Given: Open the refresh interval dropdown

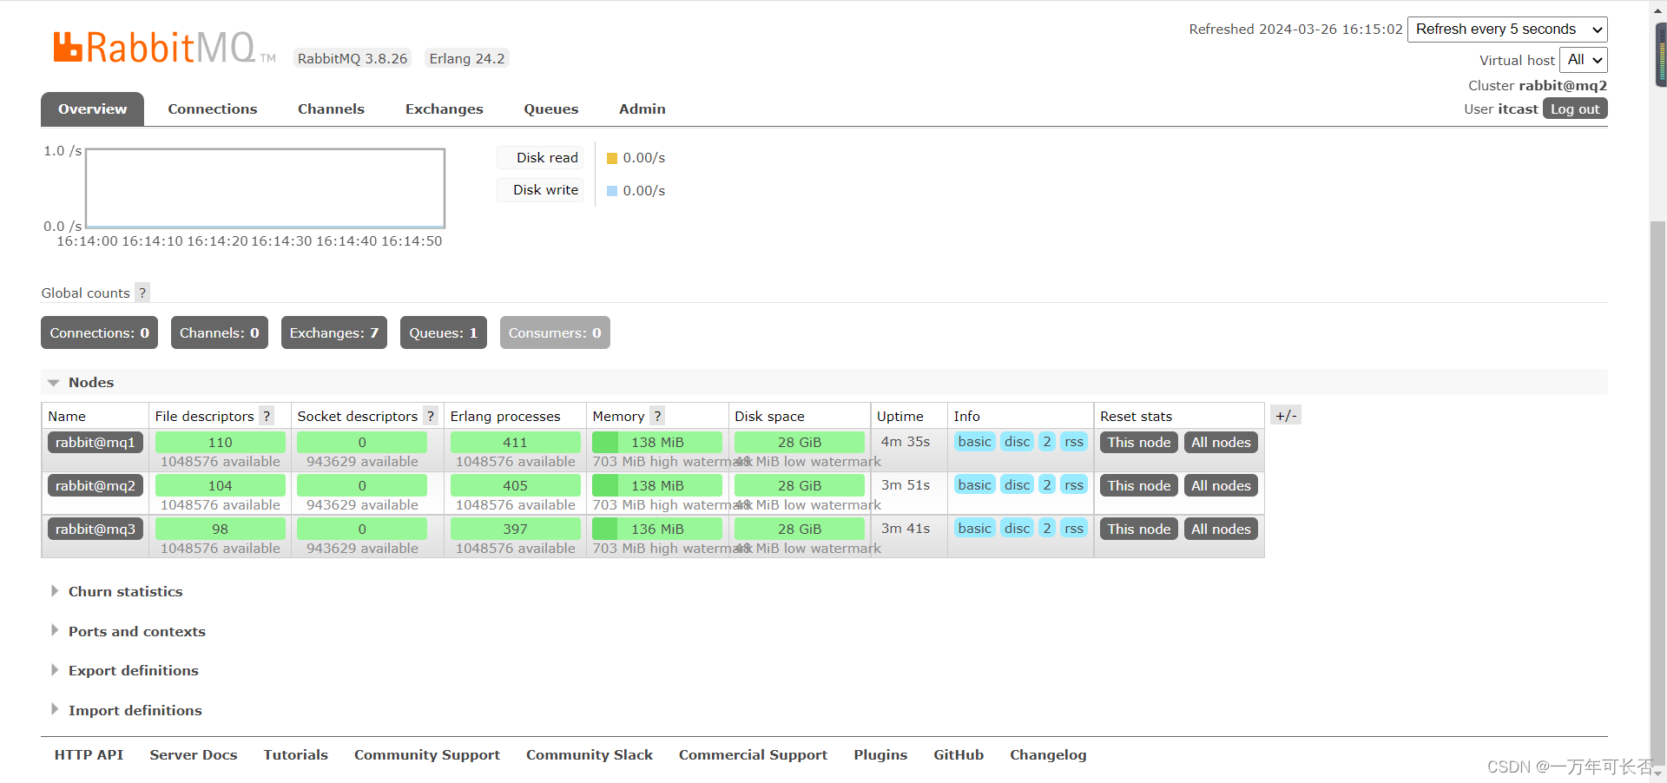Looking at the screenshot, I should (x=1507, y=30).
